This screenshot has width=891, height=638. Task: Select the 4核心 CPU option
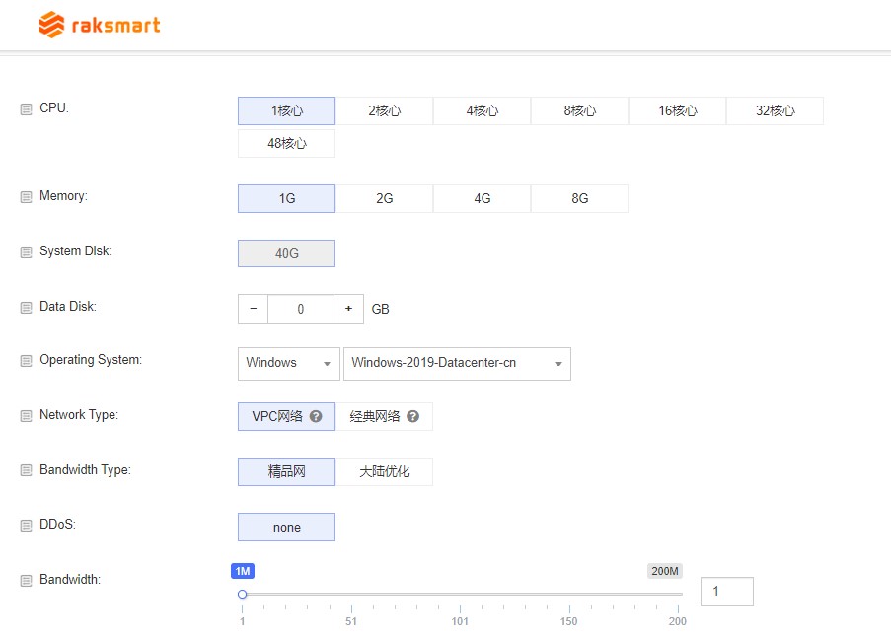pos(482,111)
